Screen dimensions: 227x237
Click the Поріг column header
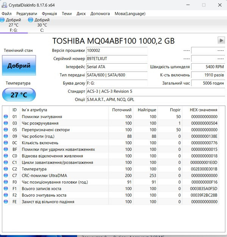point(170,110)
